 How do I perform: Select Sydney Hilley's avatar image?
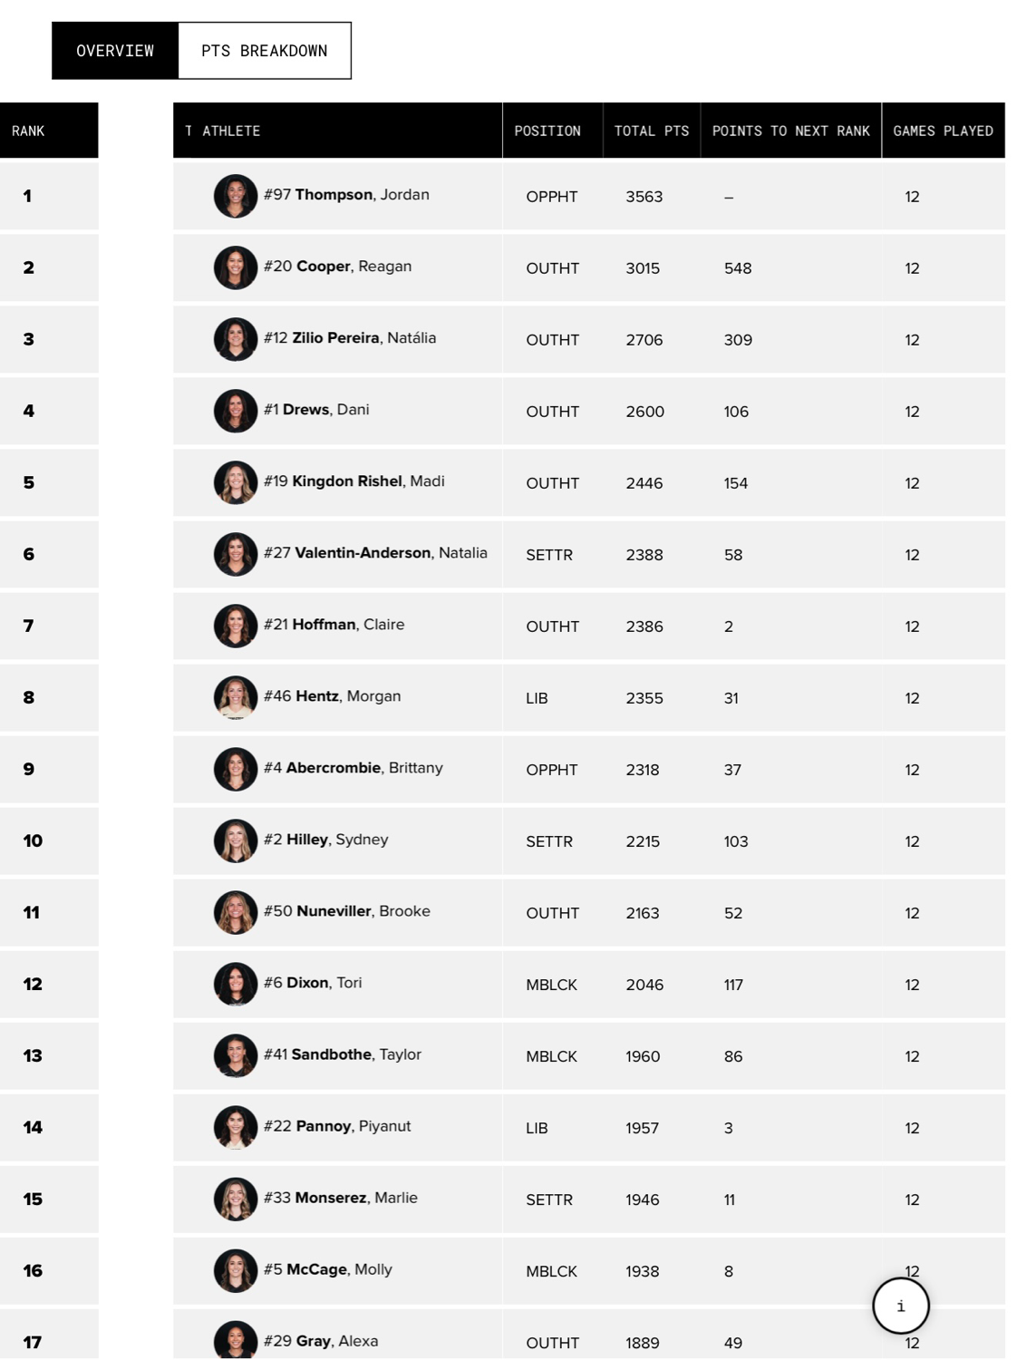(x=236, y=840)
